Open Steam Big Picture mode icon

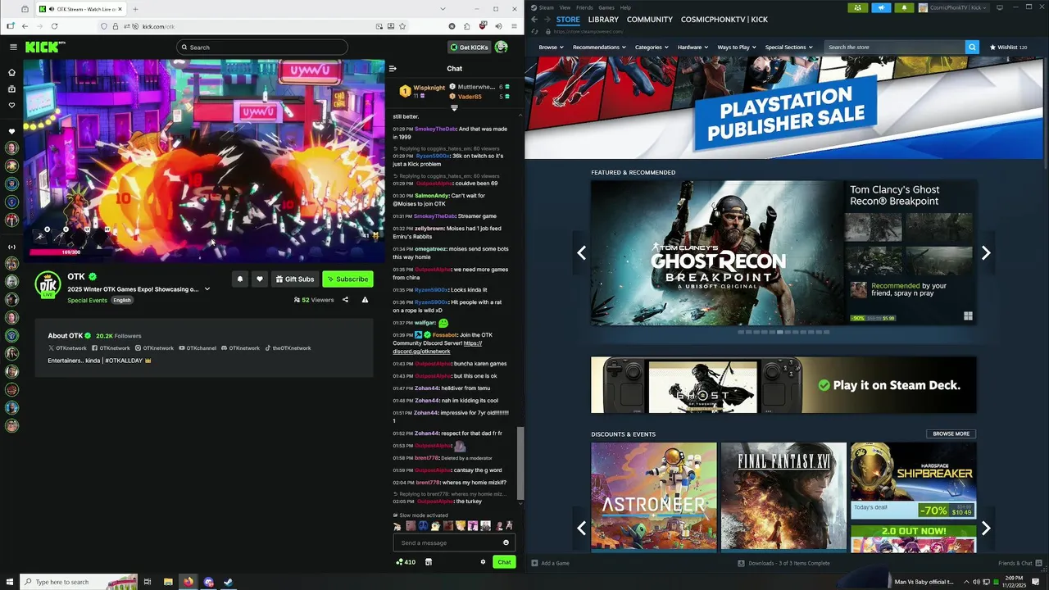point(1000,7)
